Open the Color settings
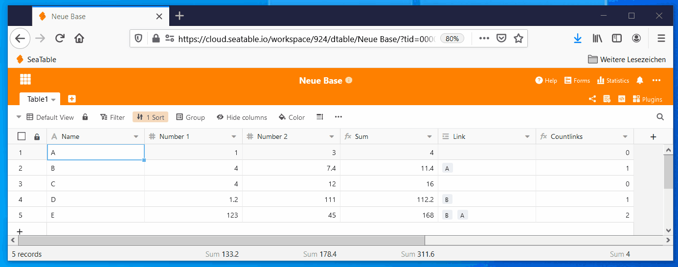The width and height of the screenshot is (678, 267). tap(292, 117)
